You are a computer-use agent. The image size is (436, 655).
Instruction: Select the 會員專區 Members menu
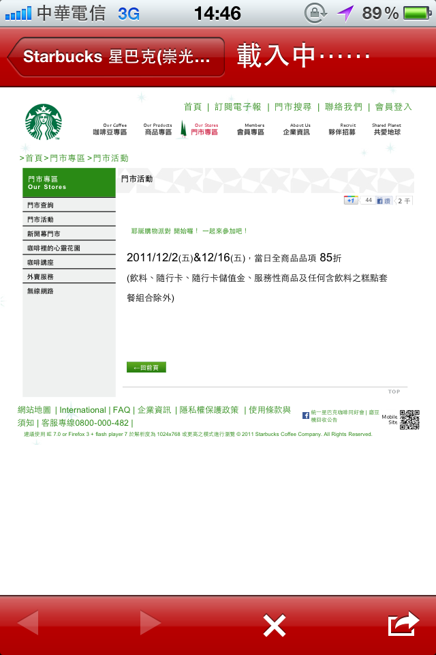click(x=251, y=129)
